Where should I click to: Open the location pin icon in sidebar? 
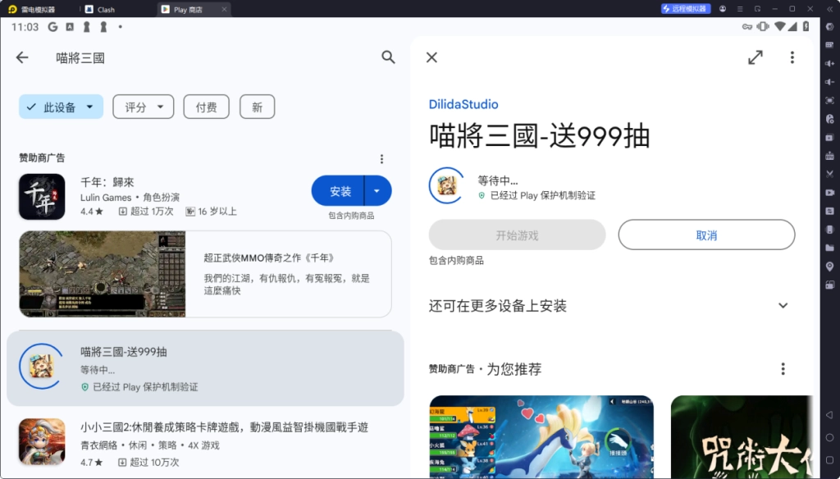coord(830,267)
